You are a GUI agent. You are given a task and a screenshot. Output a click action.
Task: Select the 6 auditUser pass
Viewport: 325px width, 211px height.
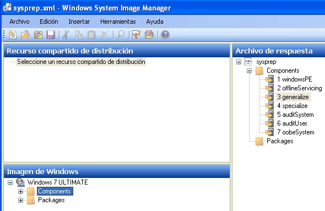pyautogui.click(x=292, y=123)
